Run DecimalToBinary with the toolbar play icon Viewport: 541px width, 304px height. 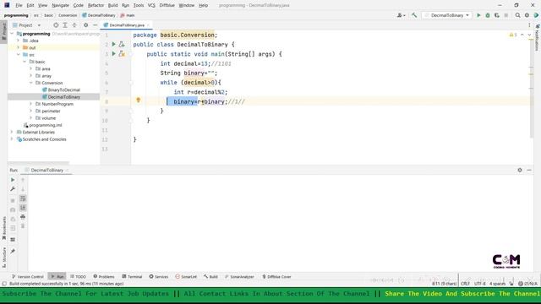click(x=478, y=15)
